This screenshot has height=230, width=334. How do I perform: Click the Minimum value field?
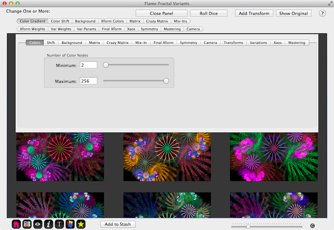89,65
